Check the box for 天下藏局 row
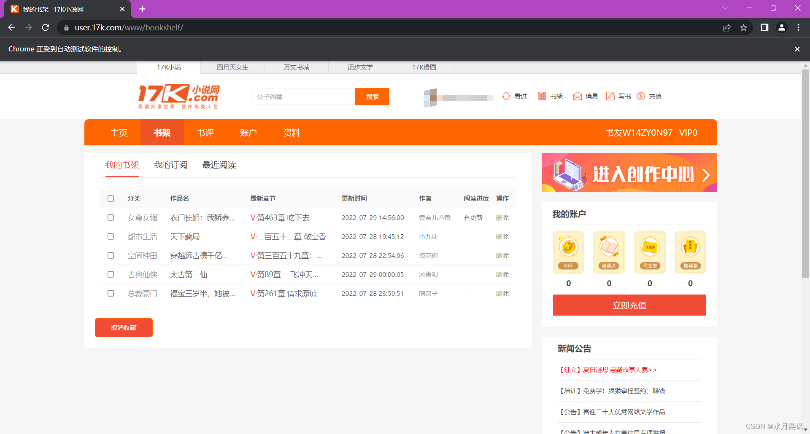The image size is (810, 434). point(111,236)
